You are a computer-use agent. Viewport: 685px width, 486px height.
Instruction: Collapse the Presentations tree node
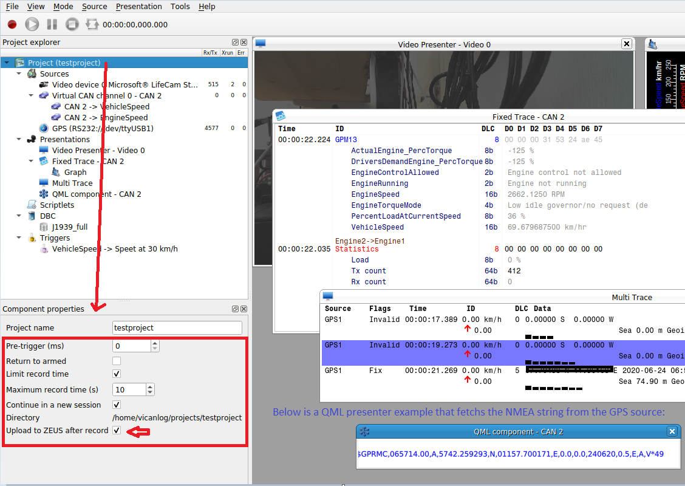coord(19,139)
